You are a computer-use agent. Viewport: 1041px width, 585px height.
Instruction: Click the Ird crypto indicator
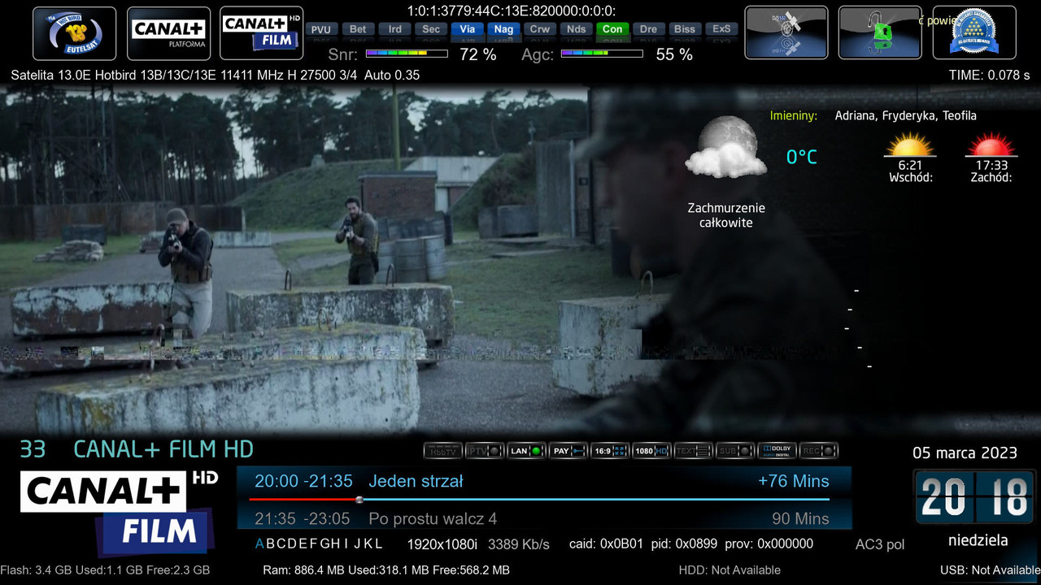pyautogui.click(x=395, y=28)
